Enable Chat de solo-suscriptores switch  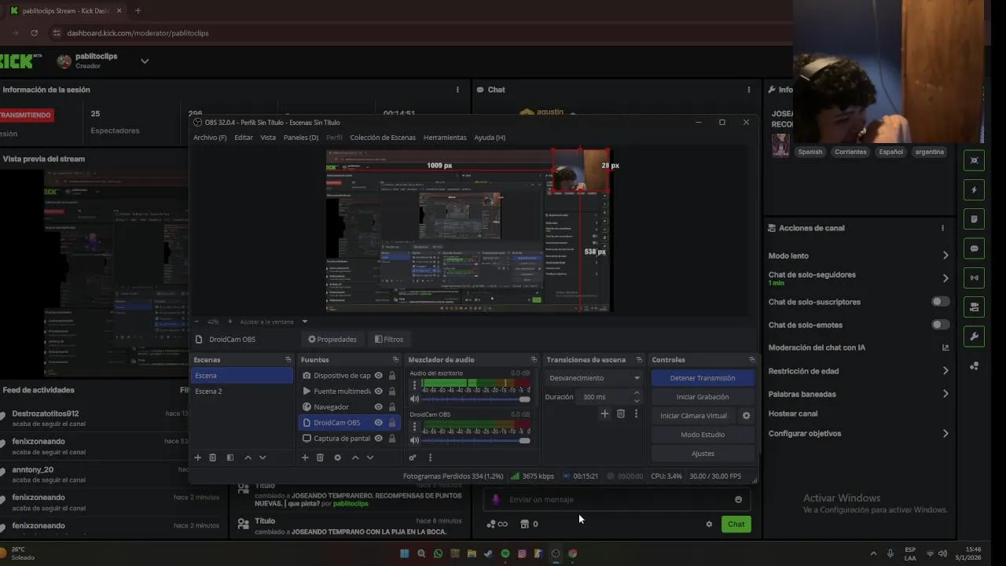[940, 302]
